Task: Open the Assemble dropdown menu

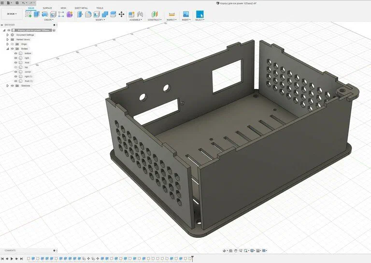Action: (136, 20)
